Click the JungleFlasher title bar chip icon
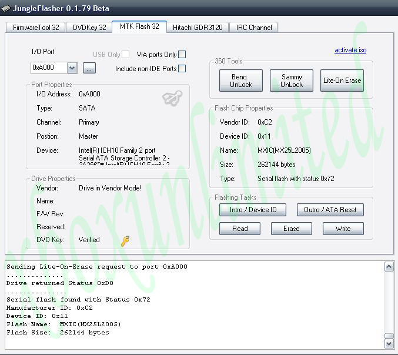Image resolution: width=398 pixels, height=355 pixels. pos(5,8)
